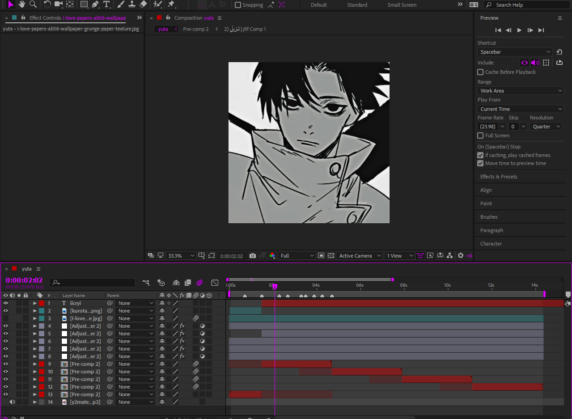
Task: Click the red label swatch of layer 1
Action: coord(42,303)
